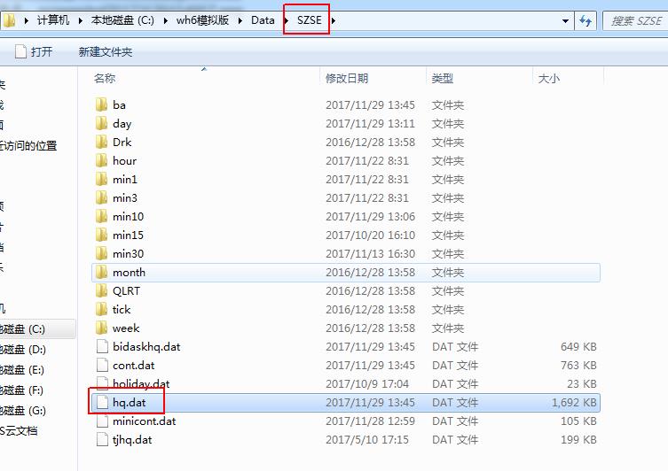Select the hq.dat file name
This screenshot has width=668, height=471.
point(130,403)
